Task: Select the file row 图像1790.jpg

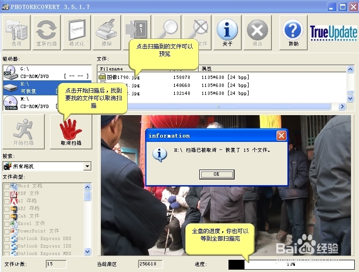Action: tap(222, 77)
